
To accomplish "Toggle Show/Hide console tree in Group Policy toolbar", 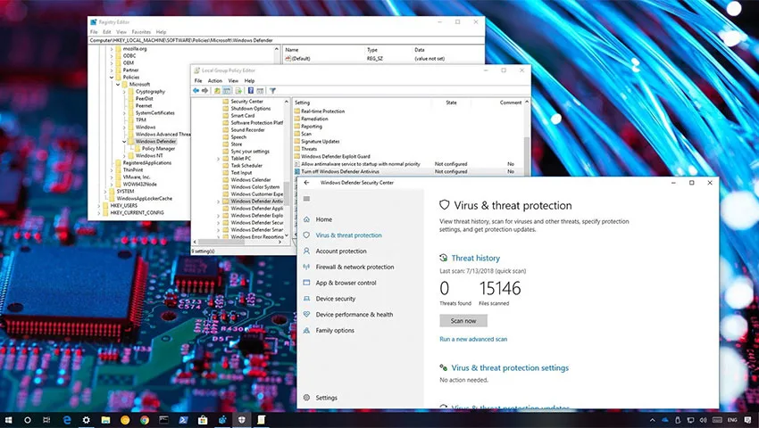I will click(227, 90).
